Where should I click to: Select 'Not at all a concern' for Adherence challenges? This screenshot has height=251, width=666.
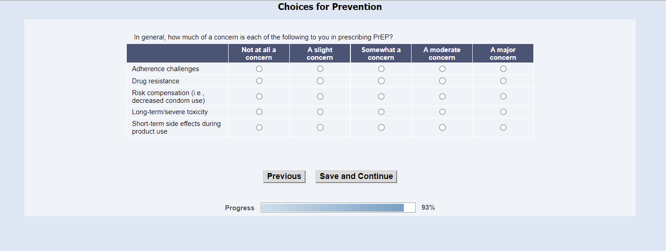coord(259,69)
